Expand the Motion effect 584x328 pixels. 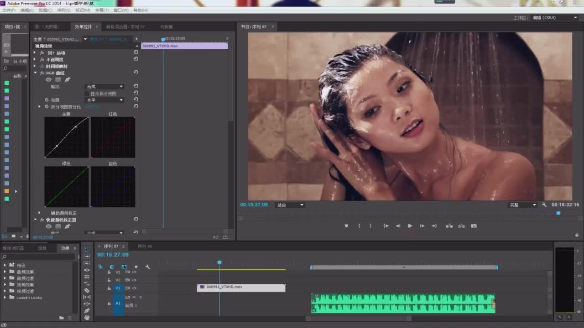[35, 53]
